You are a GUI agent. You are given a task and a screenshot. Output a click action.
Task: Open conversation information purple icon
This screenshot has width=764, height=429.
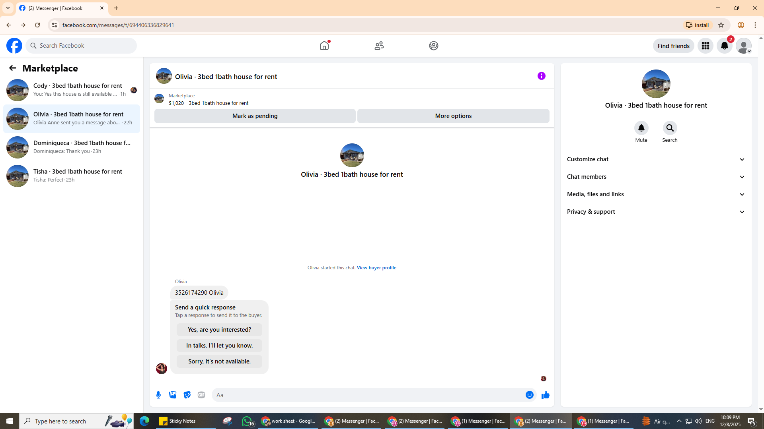tap(542, 76)
